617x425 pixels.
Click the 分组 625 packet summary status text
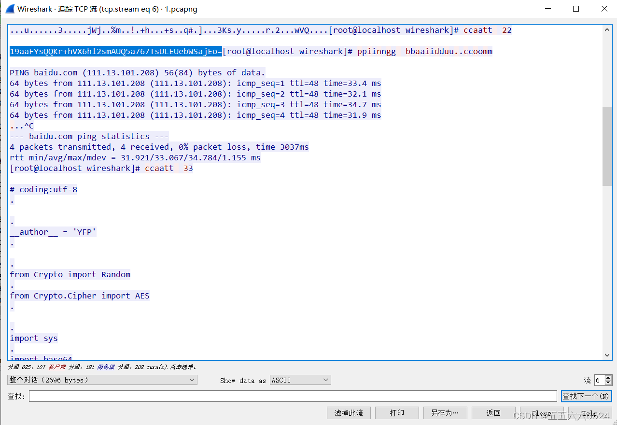[x=102, y=367]
